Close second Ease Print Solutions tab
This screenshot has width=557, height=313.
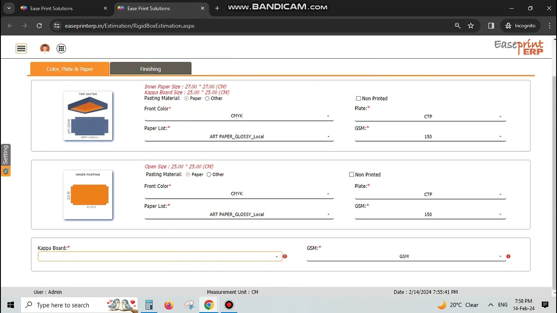point(202,8)
